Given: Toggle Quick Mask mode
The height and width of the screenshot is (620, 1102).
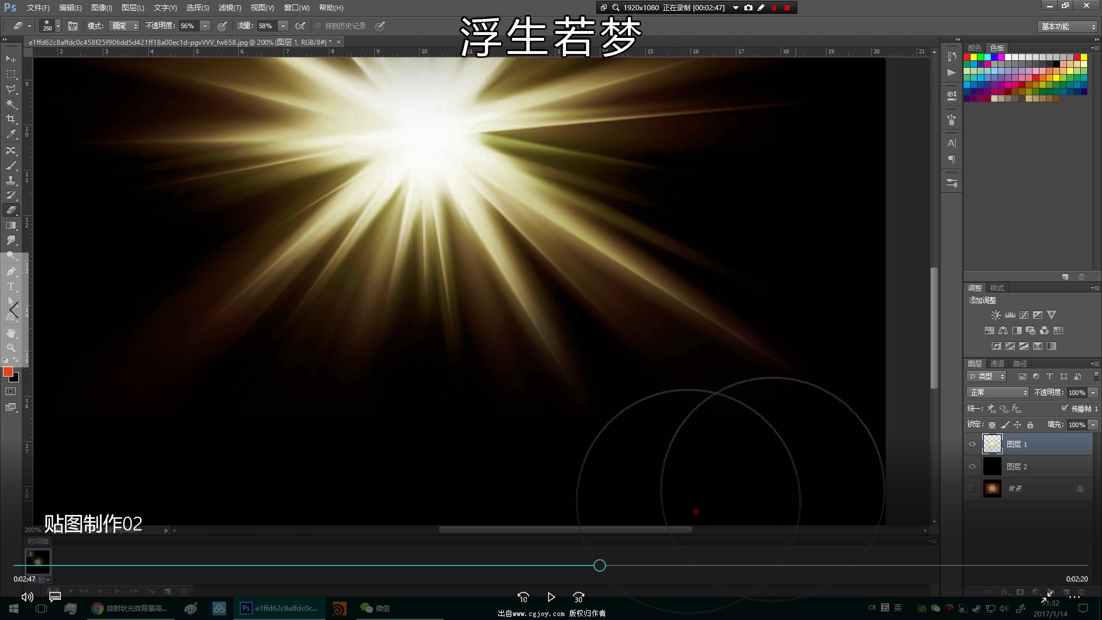Looking at the screenshot, I should pyautogui.click(x=11, y=392).
